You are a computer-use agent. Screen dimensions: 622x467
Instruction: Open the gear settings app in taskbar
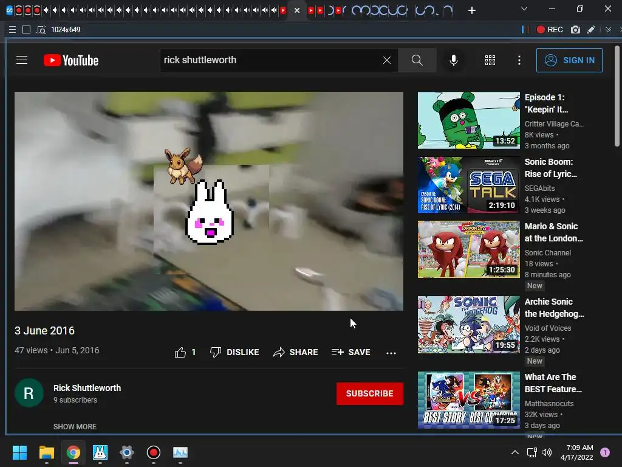pos(127,452)
